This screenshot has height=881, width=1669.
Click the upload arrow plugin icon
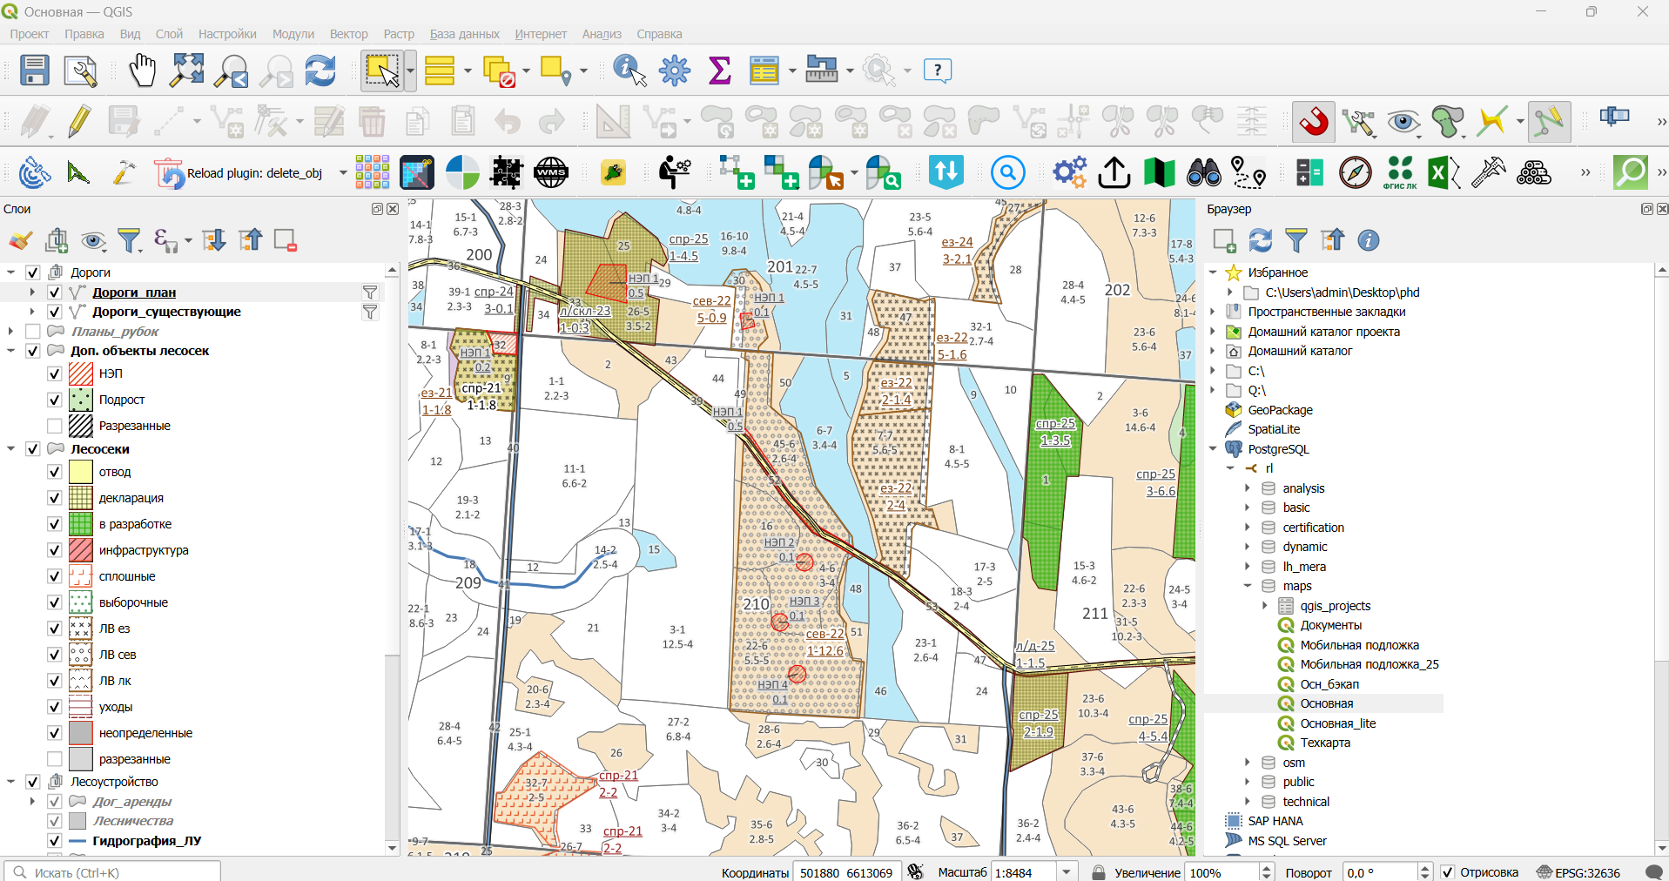1114,173
